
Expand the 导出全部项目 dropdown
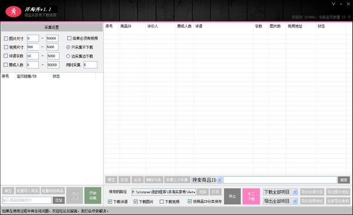[x=295, y=201]
